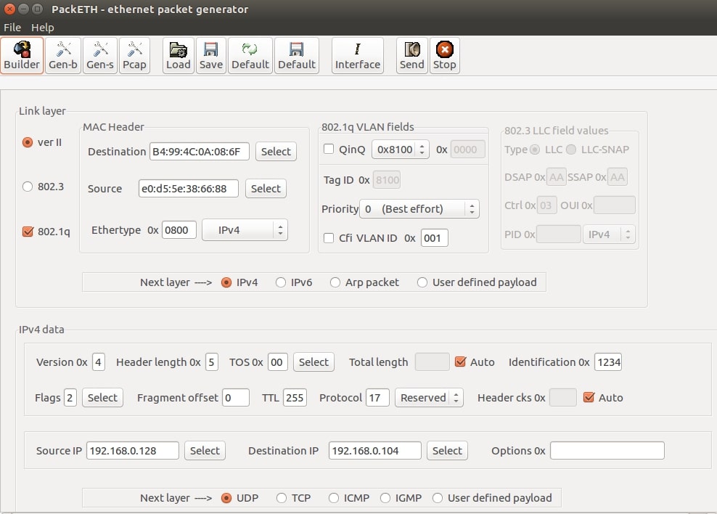The height and width of the screenshot is (514, 717).
Task: Click the Source MAC address field
Action: point(189,189)
